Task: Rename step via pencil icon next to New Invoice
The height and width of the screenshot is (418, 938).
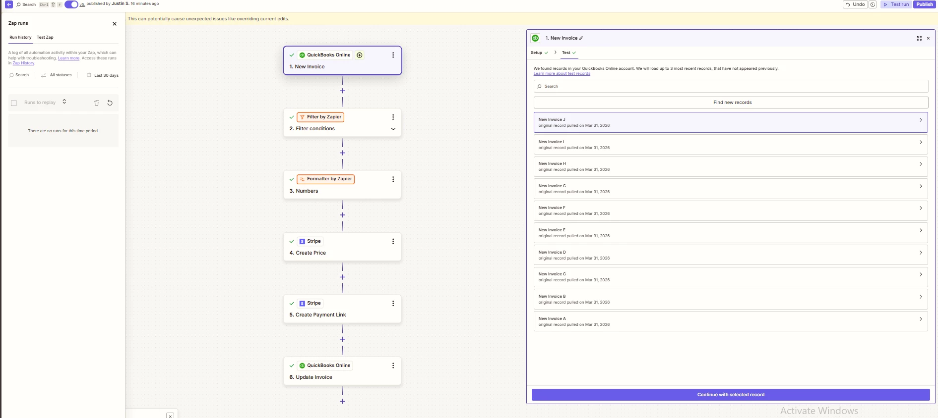Action: point(581,38)
